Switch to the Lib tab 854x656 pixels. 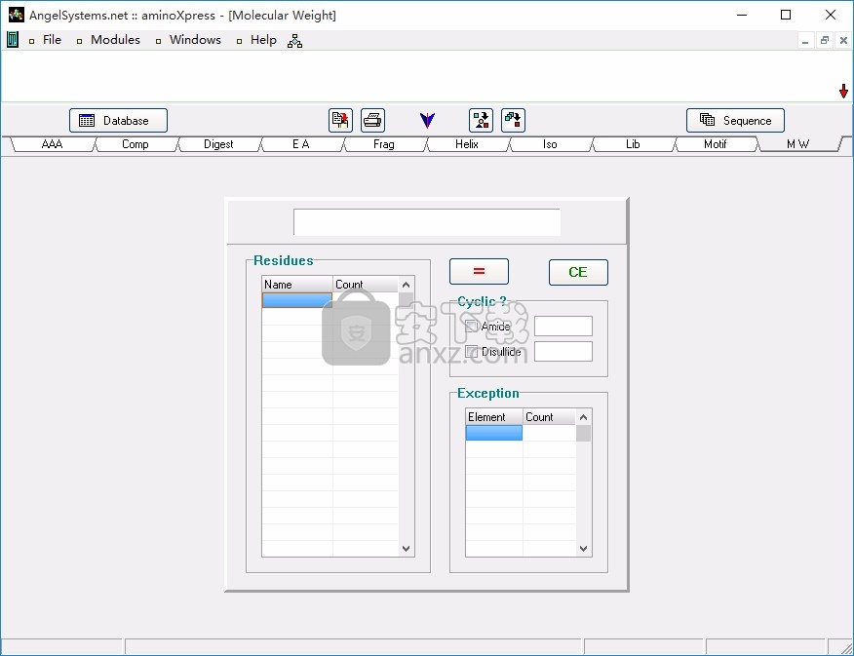coord(633,144)
